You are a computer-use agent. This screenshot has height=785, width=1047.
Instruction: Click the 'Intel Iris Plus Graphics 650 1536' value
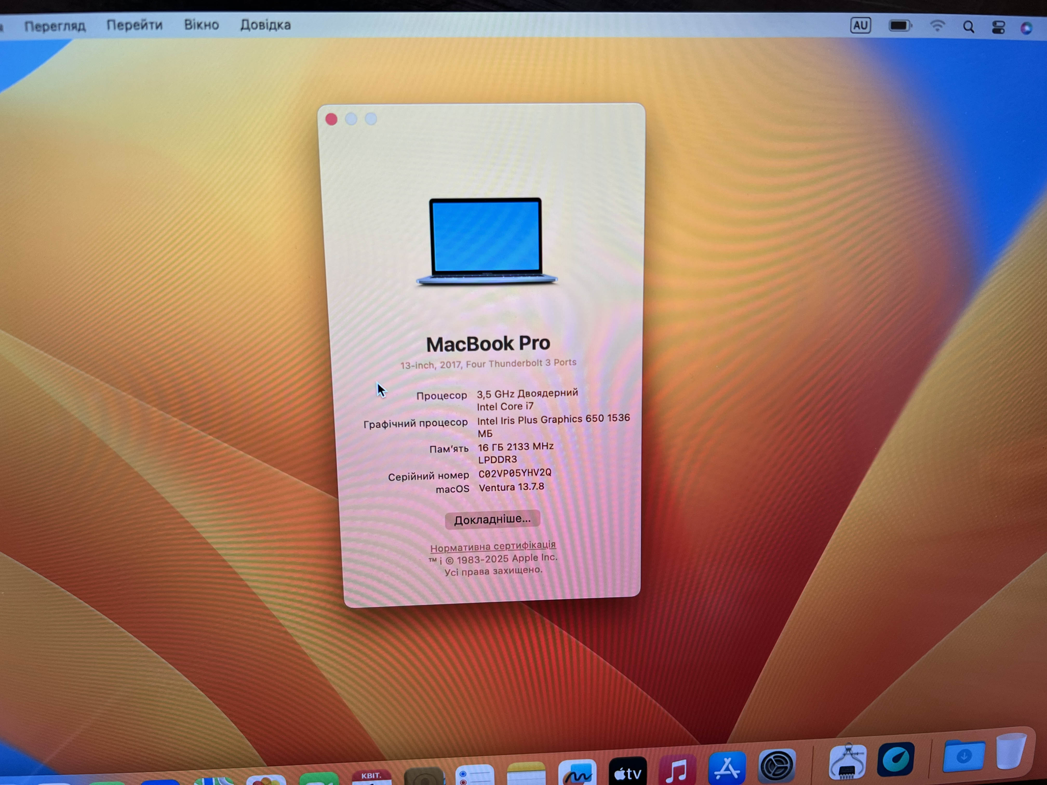click(x=553, y=419)
